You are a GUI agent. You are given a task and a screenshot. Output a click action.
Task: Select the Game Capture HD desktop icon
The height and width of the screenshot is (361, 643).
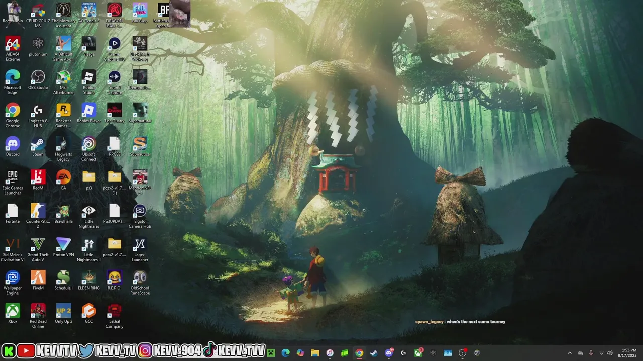click(115, 49)
